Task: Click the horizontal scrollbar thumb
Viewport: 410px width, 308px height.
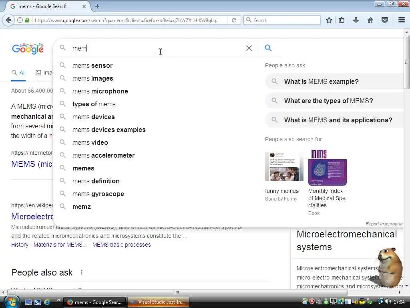Action: click(x=177, y=292)
